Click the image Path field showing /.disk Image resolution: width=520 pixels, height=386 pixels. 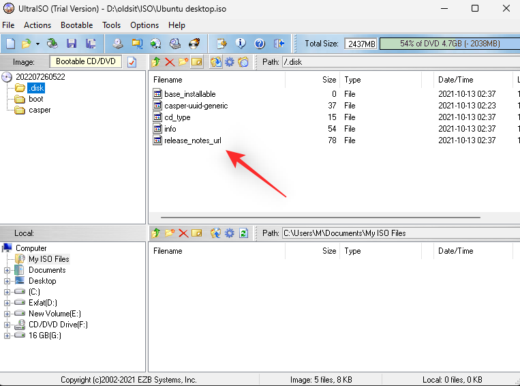tap(401, 62)
